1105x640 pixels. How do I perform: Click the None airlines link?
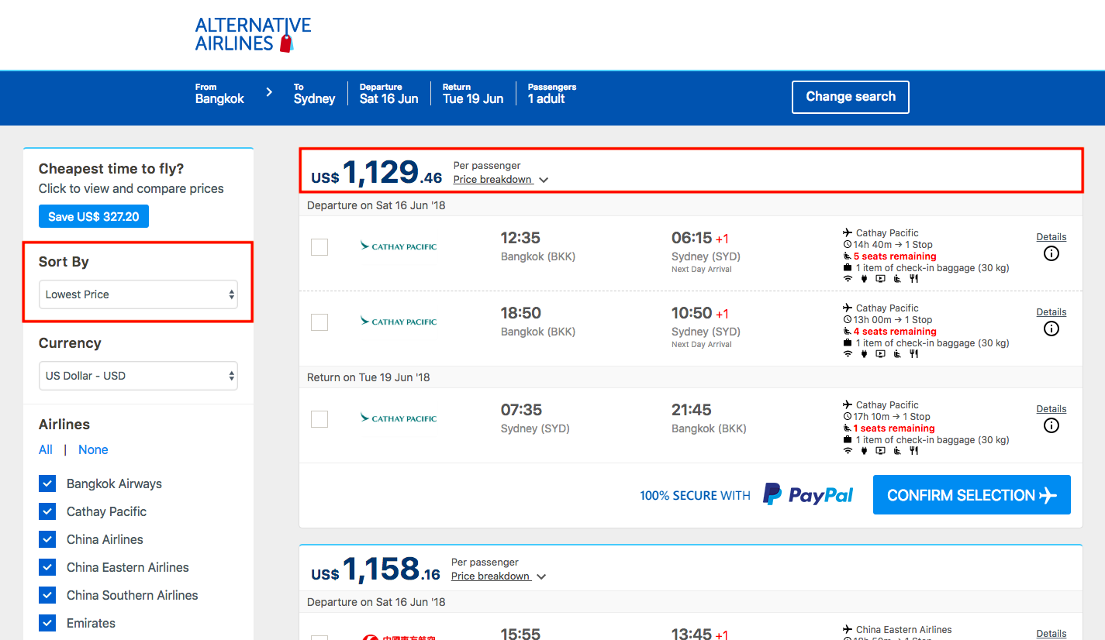click(x=93, y=449)
